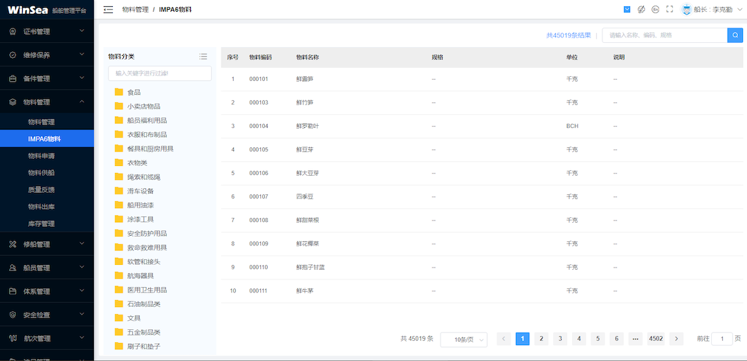Screen dimensions: 747x361
Task: Collapse the 物料管理 menu chevron
Action: pyautogui.click(x=82, y=102)
